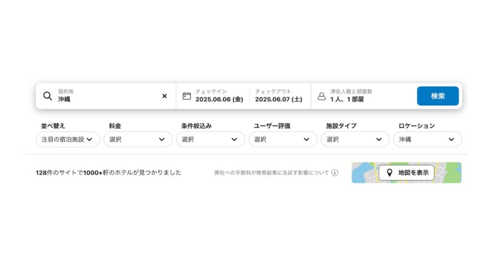The height and width of the screenshot is (259, 494).
Task: Click the guest person icon
Action: [x=322, y=96]
